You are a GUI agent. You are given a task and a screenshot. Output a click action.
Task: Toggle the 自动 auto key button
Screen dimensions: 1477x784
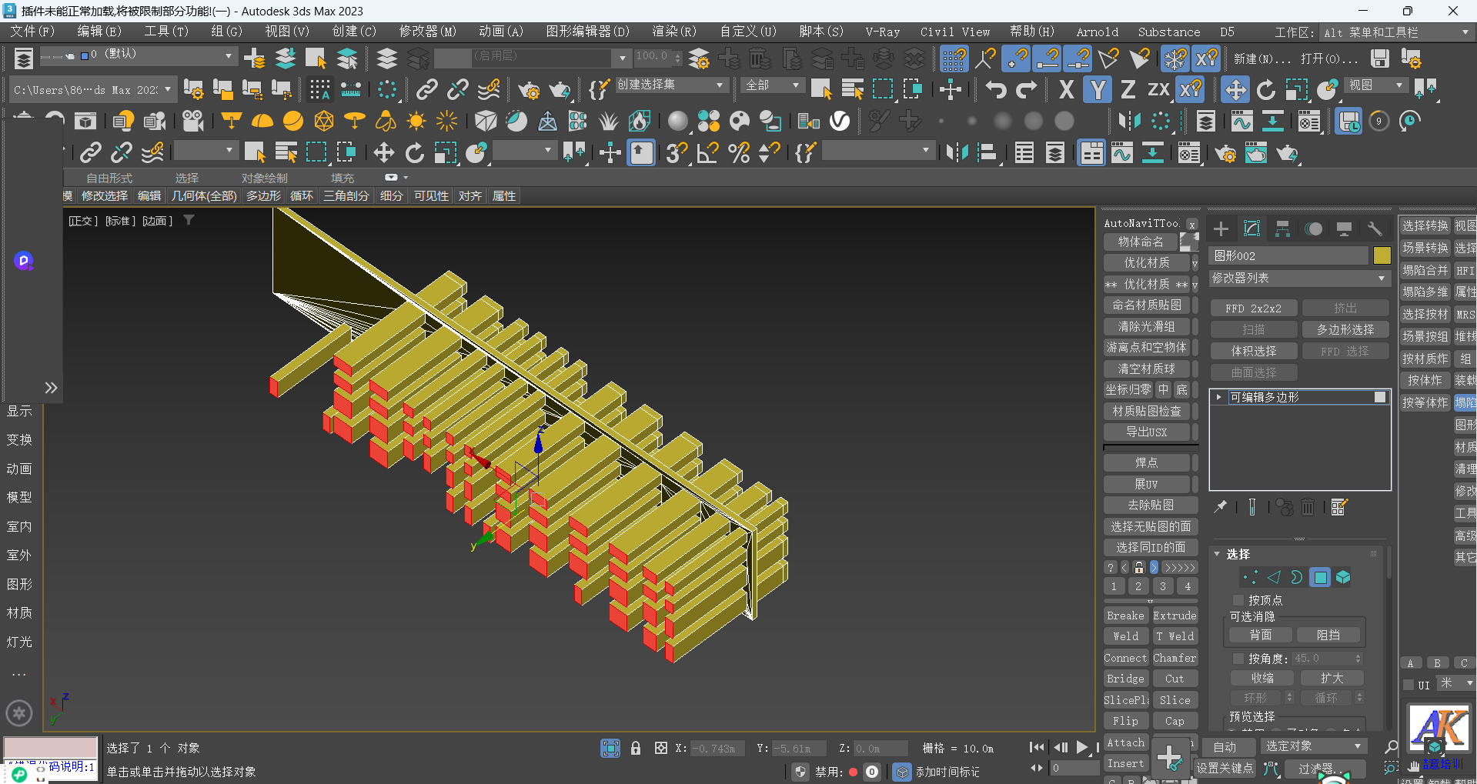click(1225, 747)
